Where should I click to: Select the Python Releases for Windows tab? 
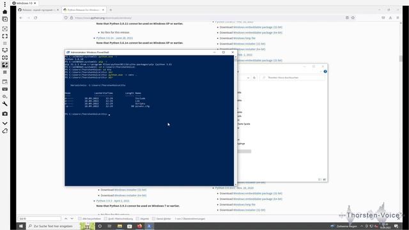[x=84, y=10]
